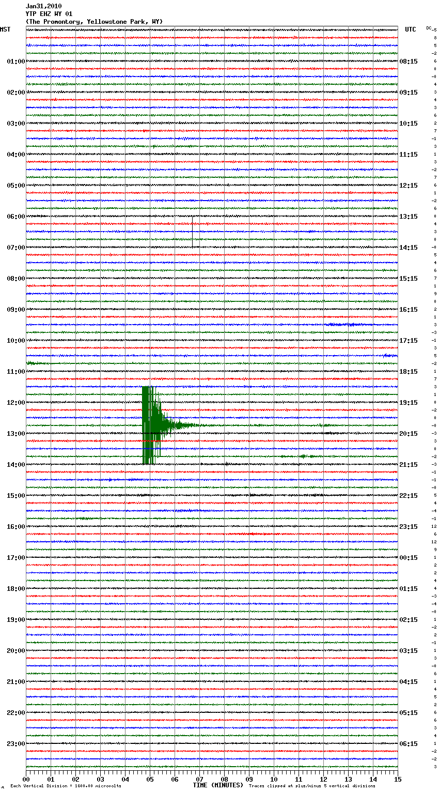Click the "08:15" UTC time label
The width and height of the screenshot is (439, 793).
coord(409,62)
